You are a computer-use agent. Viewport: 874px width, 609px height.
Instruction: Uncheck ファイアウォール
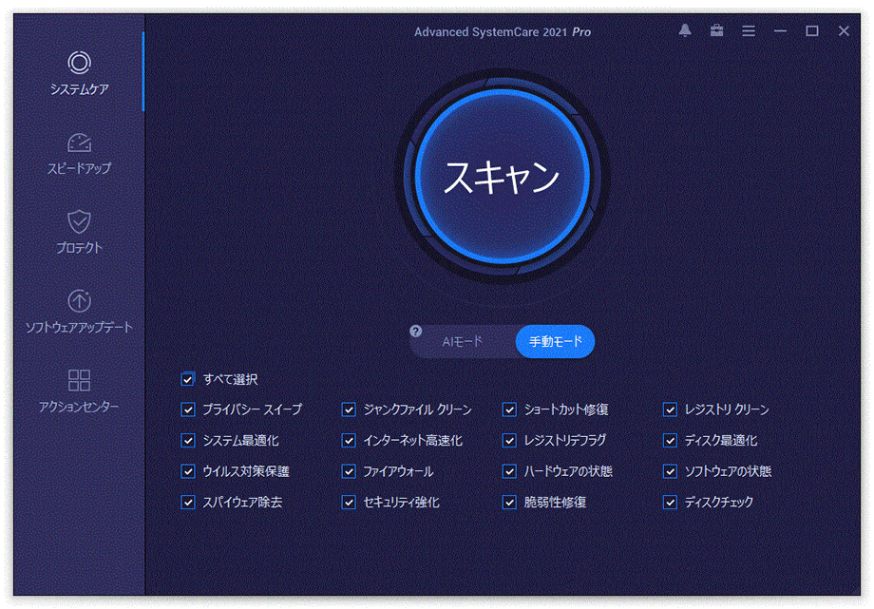tap(349, 471)
